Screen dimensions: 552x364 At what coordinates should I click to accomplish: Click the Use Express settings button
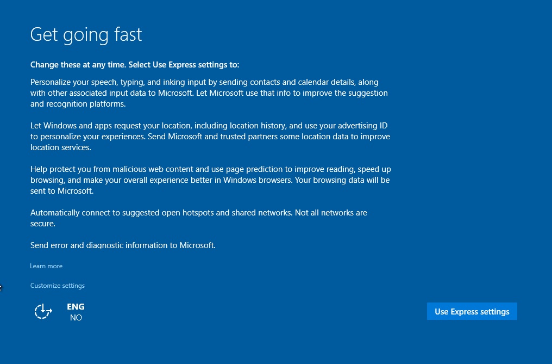(x=472, y=311)
